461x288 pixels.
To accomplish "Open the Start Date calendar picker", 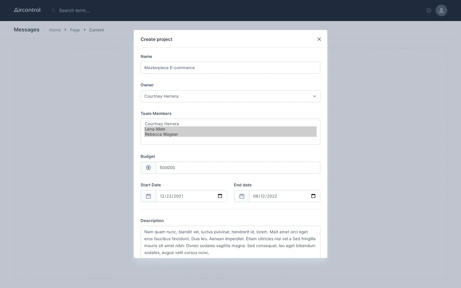I will pyautogui.click(x=220, y=196).
